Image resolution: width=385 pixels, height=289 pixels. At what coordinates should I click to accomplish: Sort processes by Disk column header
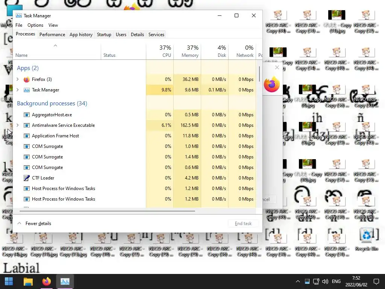[215, 51]
